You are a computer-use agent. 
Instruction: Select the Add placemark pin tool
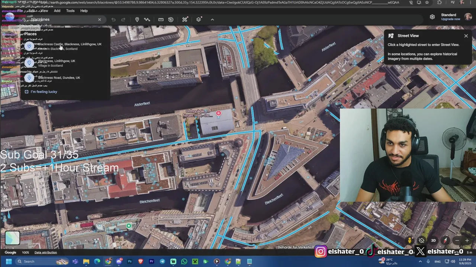click(137, 20)
